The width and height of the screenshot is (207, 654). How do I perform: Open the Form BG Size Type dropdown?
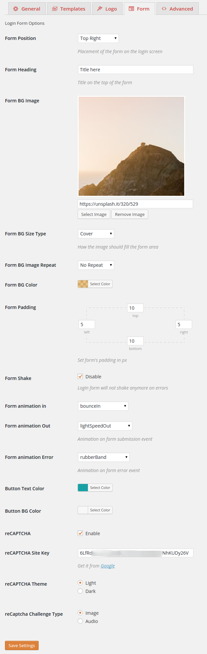tap(96, 233)
